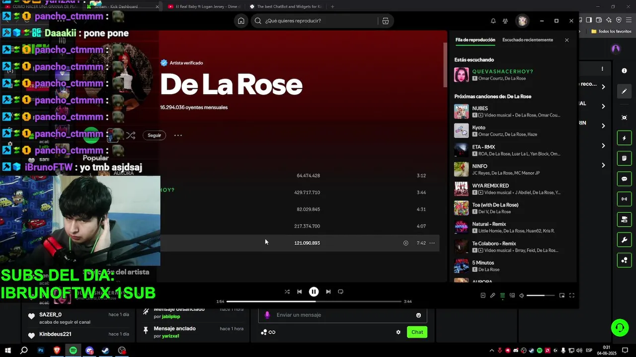The height and width of the screenshot is (357, 636).
Task: Open Now Playing view icon in Spotify
Action: (482, 296)
